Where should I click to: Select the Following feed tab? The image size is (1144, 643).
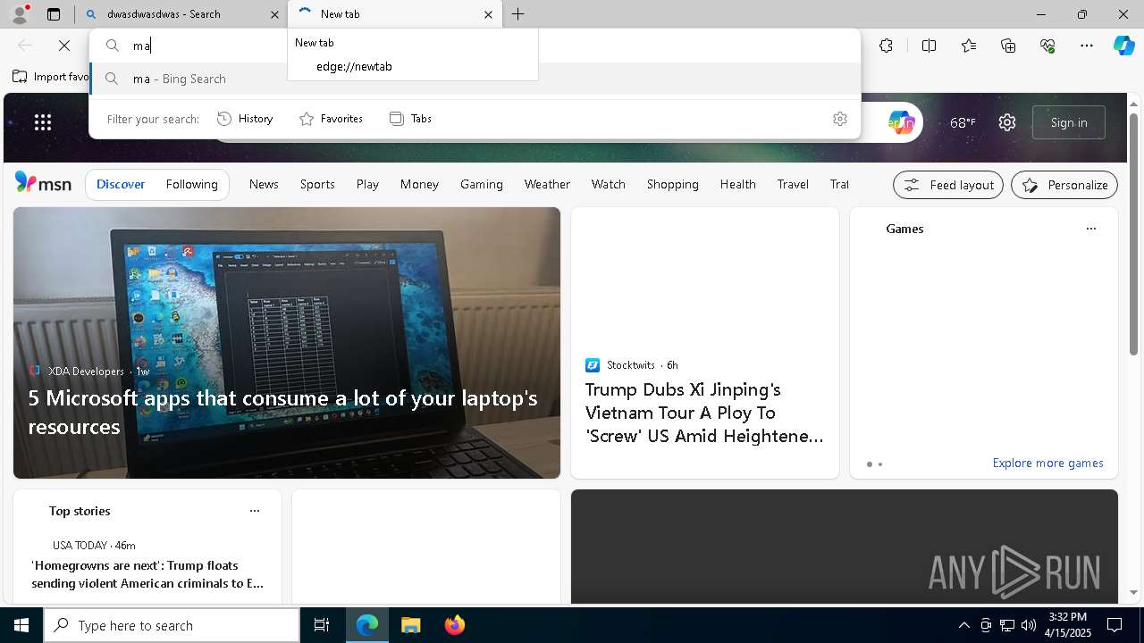191,184
